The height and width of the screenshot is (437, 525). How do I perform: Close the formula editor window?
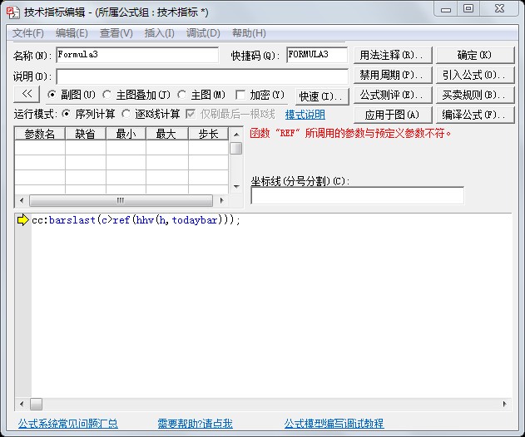click(x=499, y=8)
